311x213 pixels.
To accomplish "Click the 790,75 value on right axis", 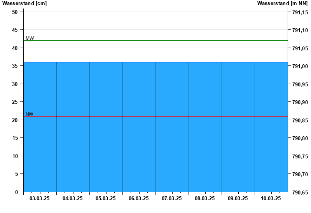I will [300, 156].
